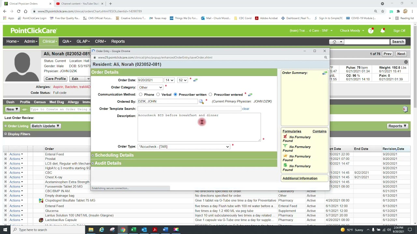Expand the Enteral Feed first order row
This screenshot has height=234, width=417.
pos(5,154)
